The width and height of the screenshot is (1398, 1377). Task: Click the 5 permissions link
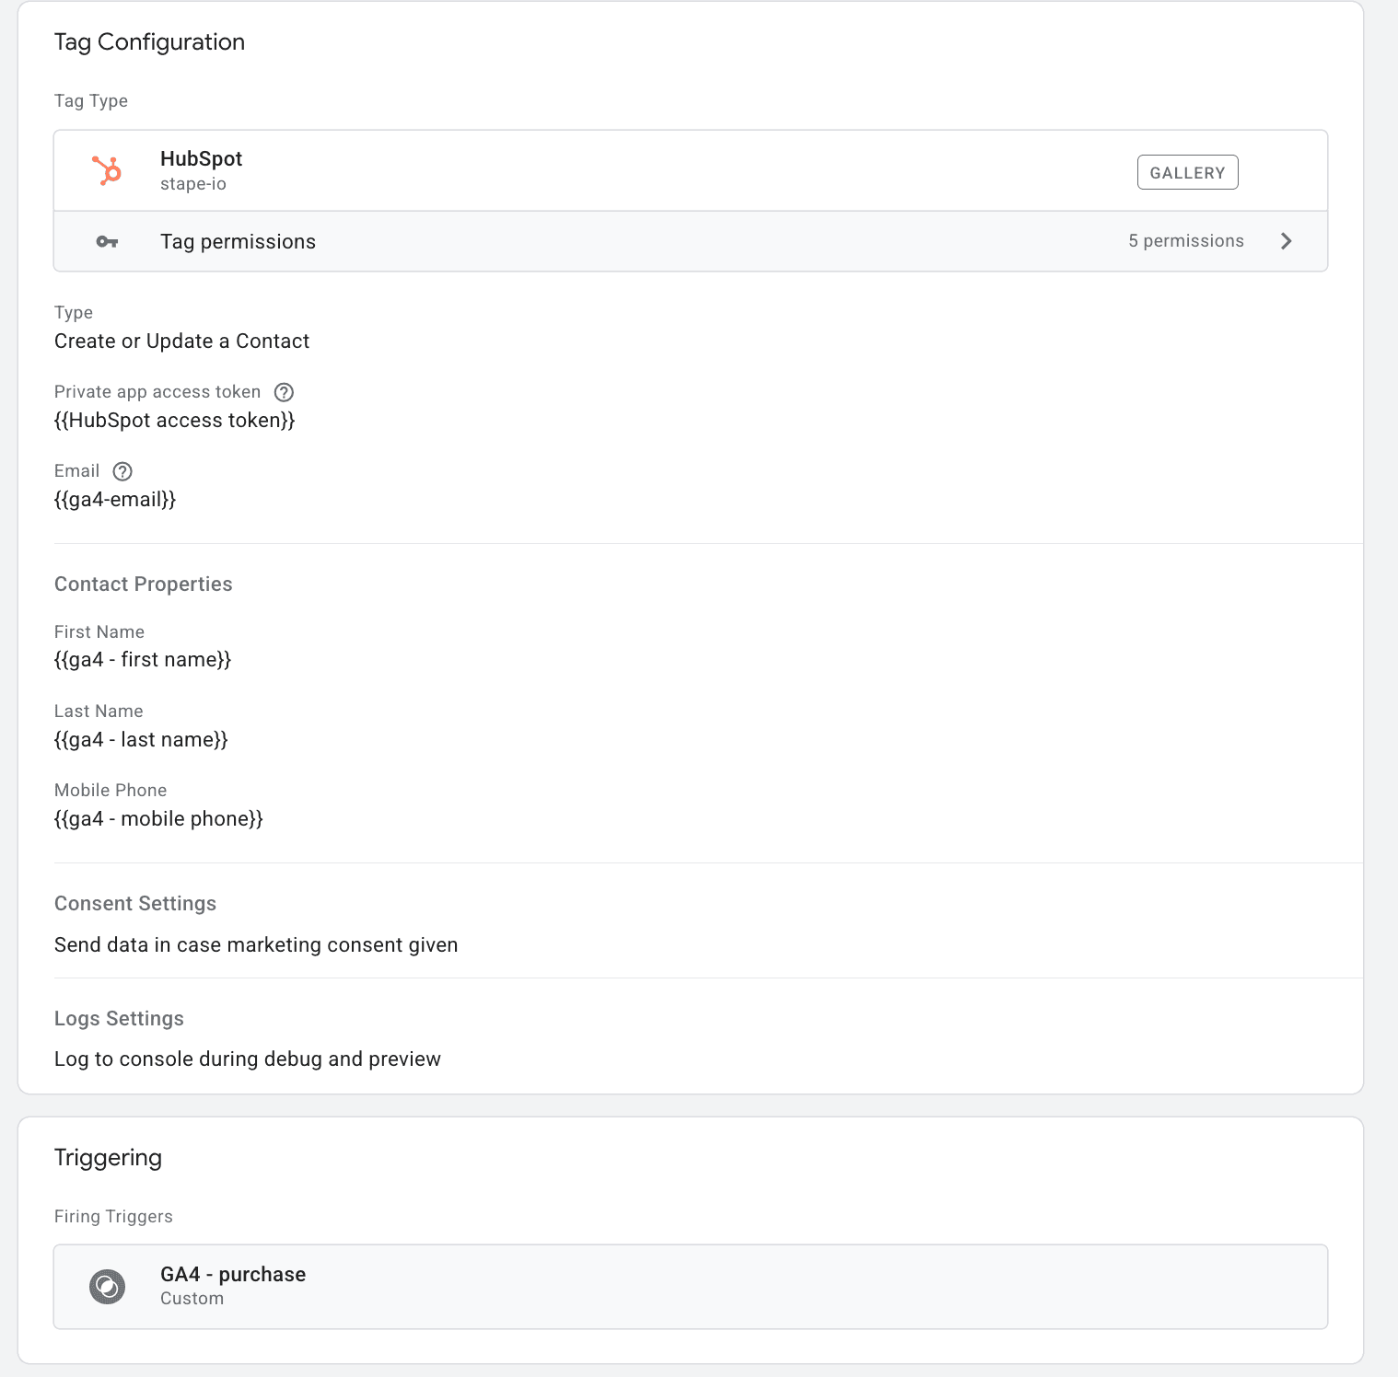(x=1186, y=240)
